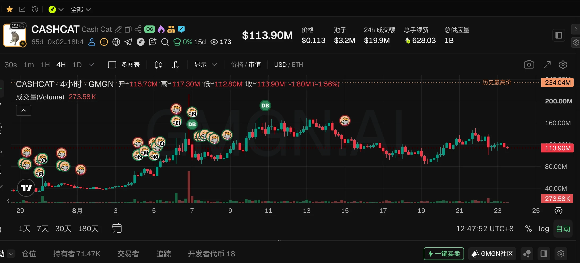Open chart settings gear in toolbar

pyautogui.click(x=563, y=65)
